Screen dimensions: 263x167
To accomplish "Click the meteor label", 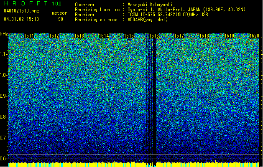I will pyautogui.click(x=59, y=13).
